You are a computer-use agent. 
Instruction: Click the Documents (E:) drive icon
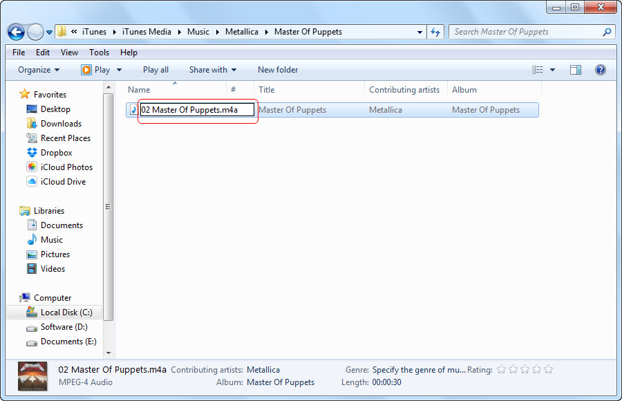pyautogui.click(x=32, y=342)
